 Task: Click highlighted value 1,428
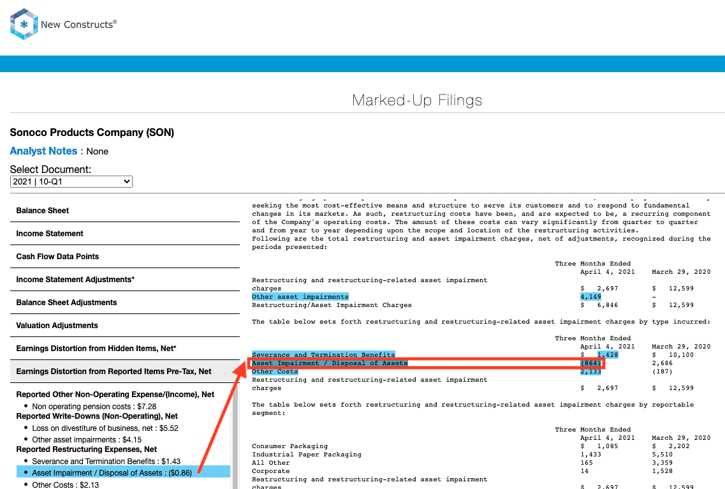coord(608,355)
